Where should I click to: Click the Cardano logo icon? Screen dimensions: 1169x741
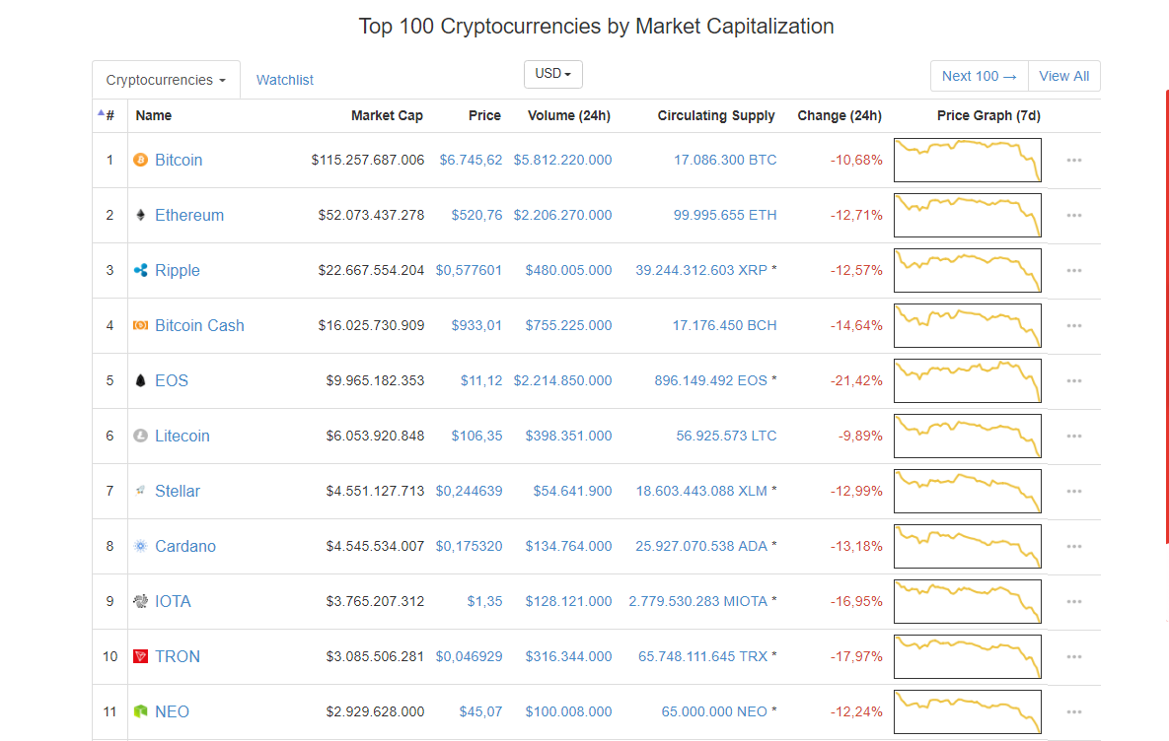(140, 546)
